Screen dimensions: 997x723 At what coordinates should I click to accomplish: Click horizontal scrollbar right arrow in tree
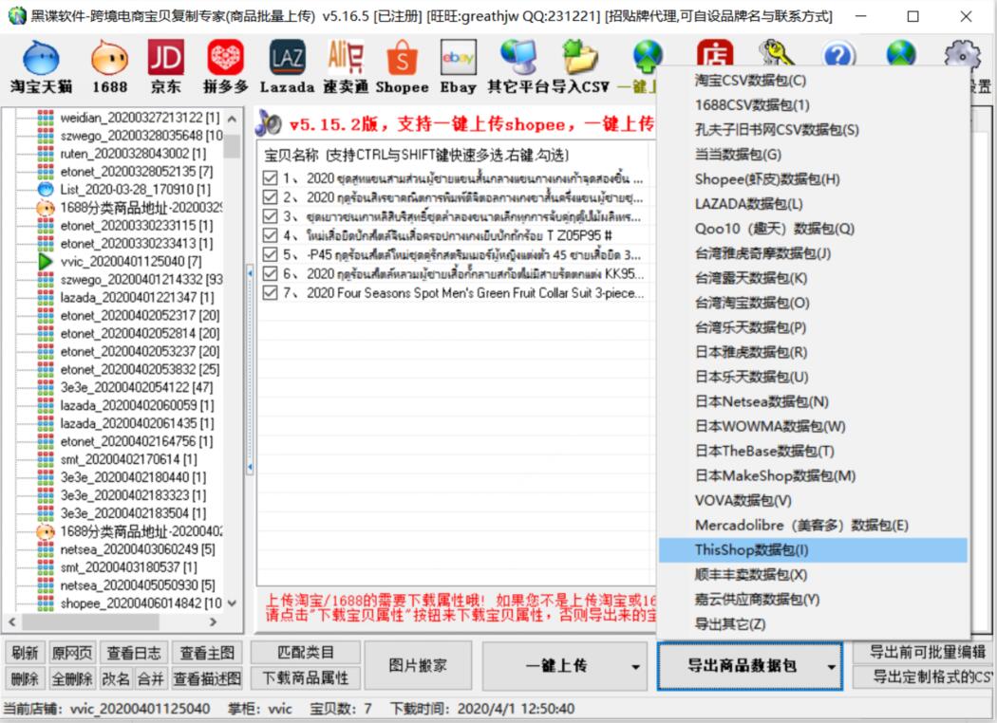[213, 622]
